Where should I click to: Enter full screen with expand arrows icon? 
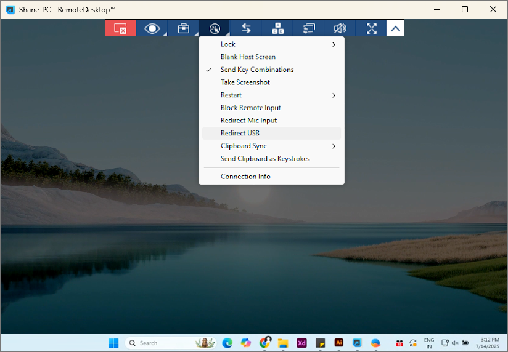371,28
